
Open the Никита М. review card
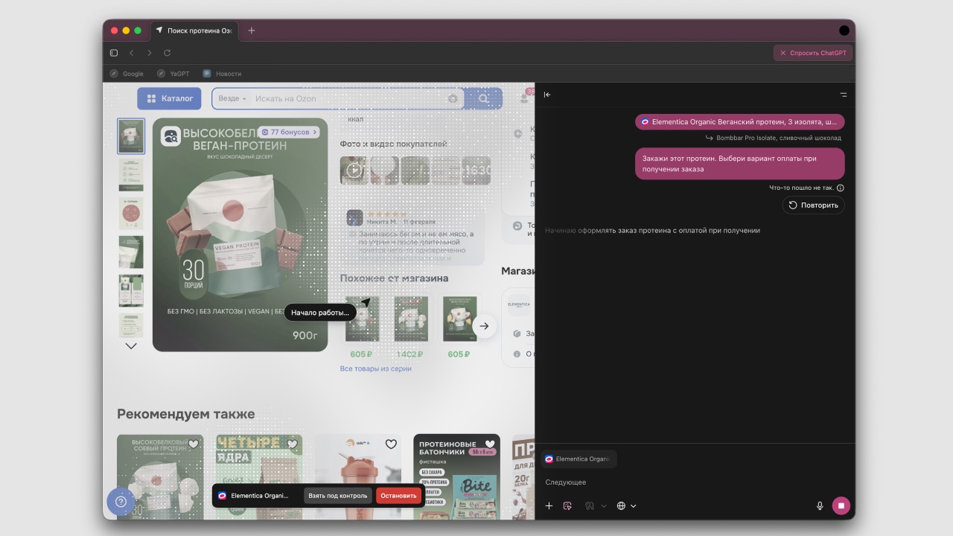(412, 236)
